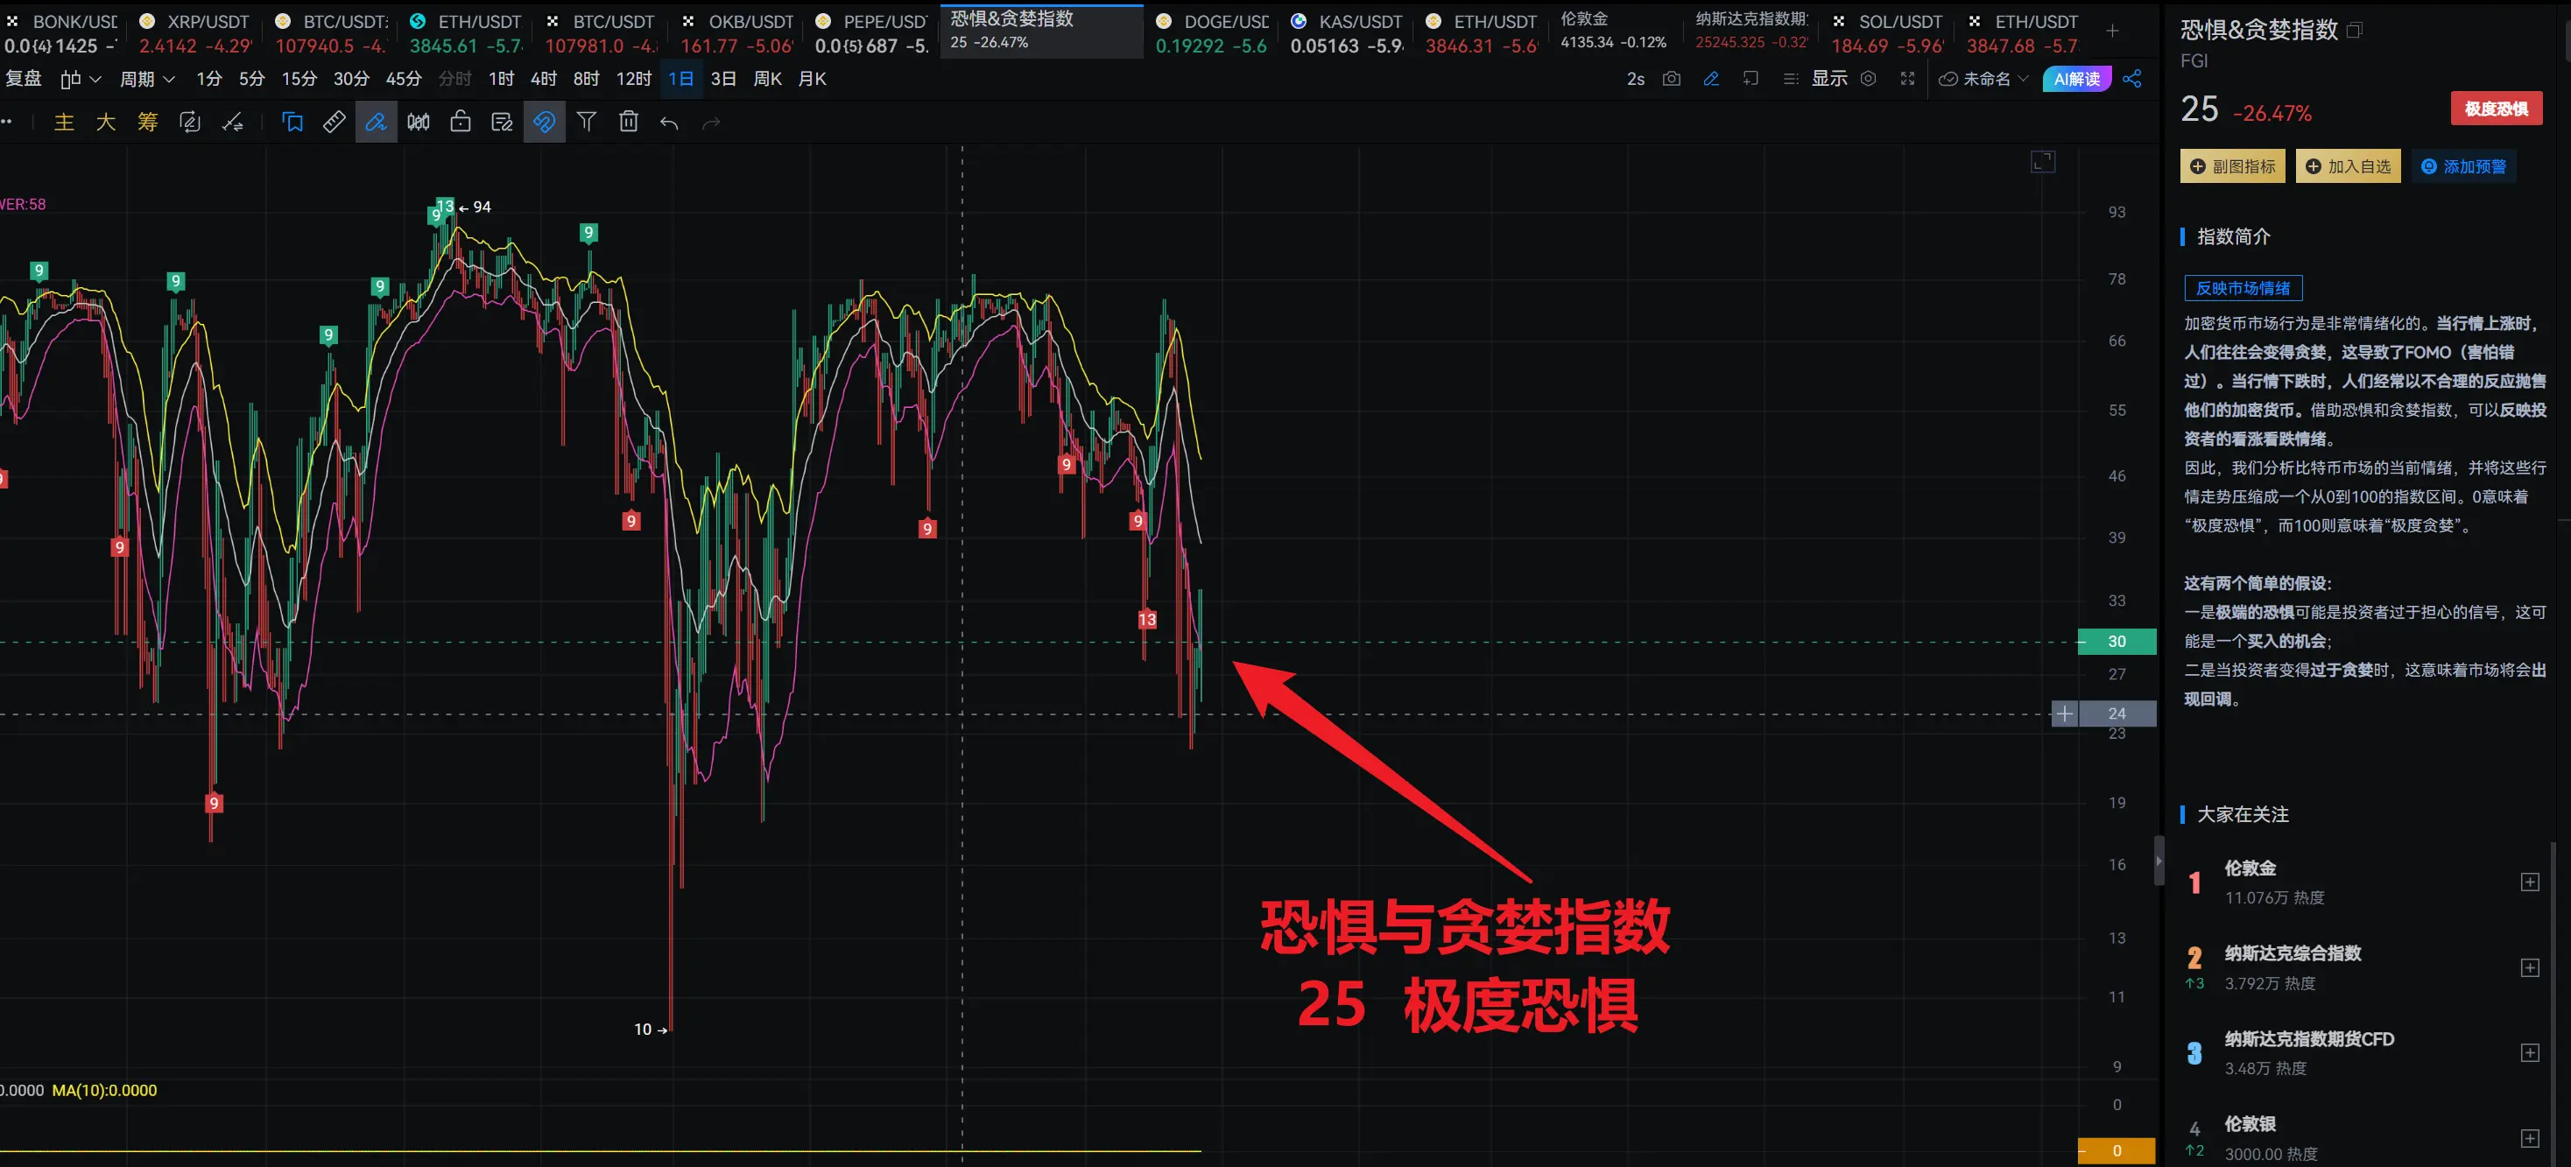Open the refresh-edit indicator icon
Image resolution: width=2571 pixels, height=1167 pixels.
tap(190, 122)
